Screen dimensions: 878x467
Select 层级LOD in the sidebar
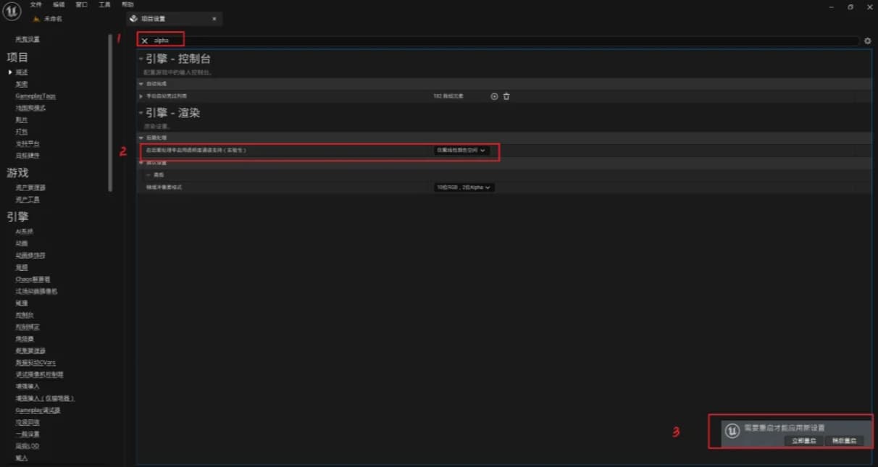(x=28, y=446)
